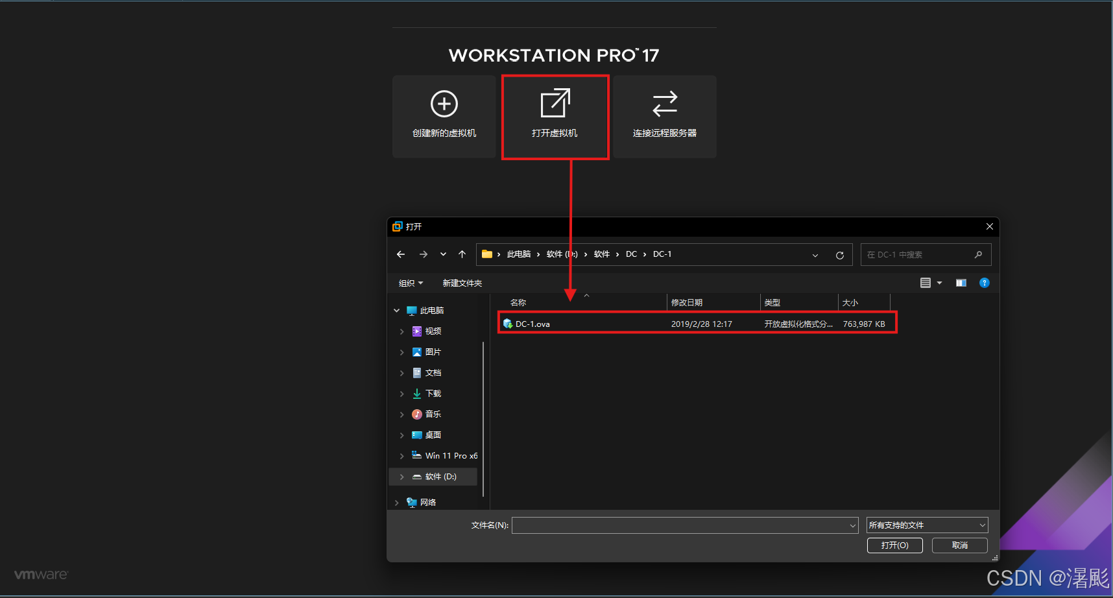
Task: Click the 763,987 KB size cell
Action: [864, 324]
